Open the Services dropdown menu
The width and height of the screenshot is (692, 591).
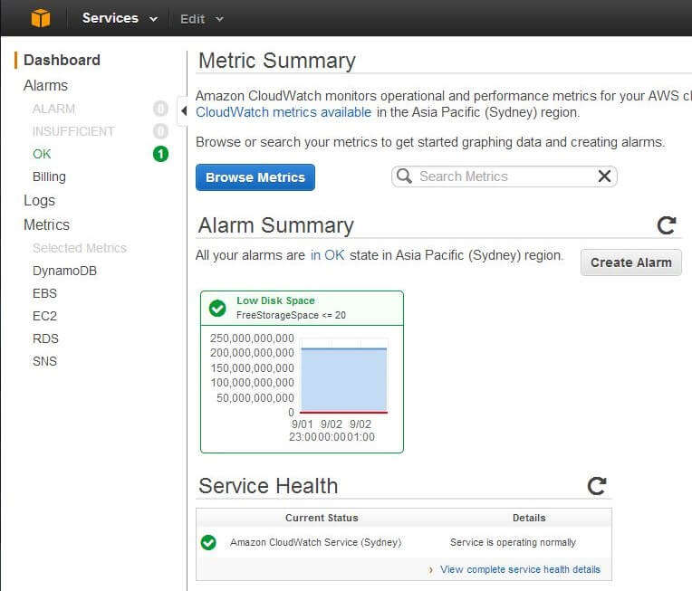[x=120, y=18]
